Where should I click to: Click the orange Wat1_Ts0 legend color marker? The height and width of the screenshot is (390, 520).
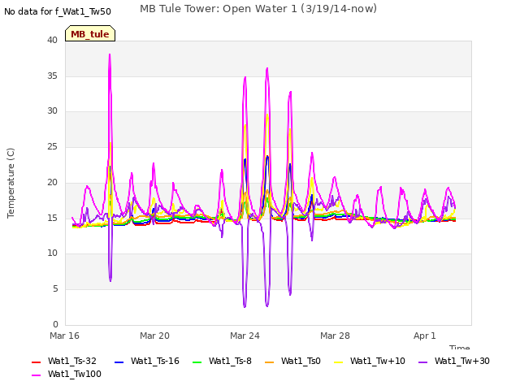270,362
